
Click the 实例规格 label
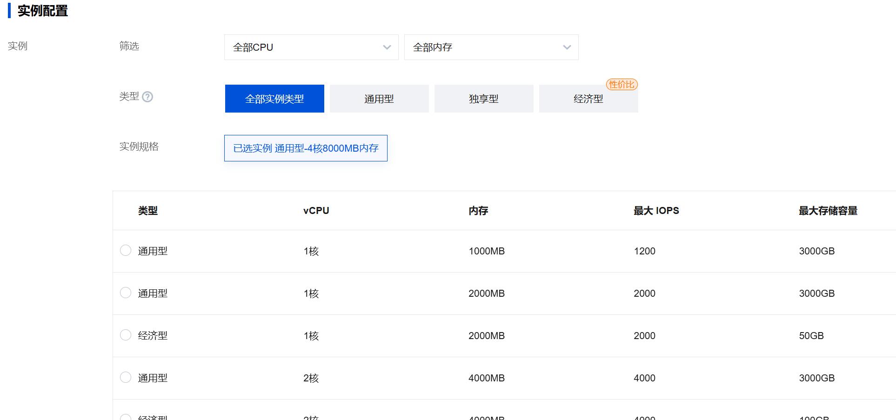[139, 147]
